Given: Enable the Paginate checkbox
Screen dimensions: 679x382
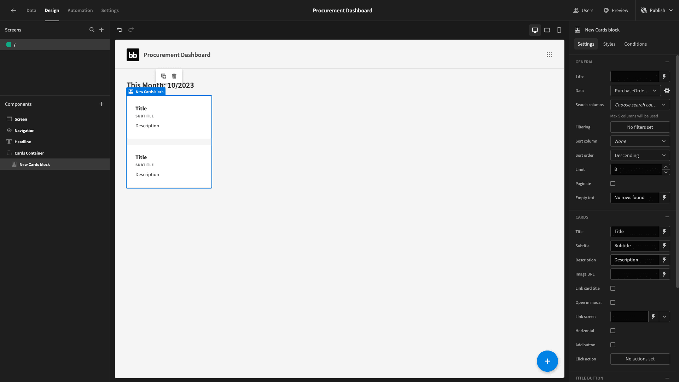Looking at the screenshot, I should tap(613, 184).
